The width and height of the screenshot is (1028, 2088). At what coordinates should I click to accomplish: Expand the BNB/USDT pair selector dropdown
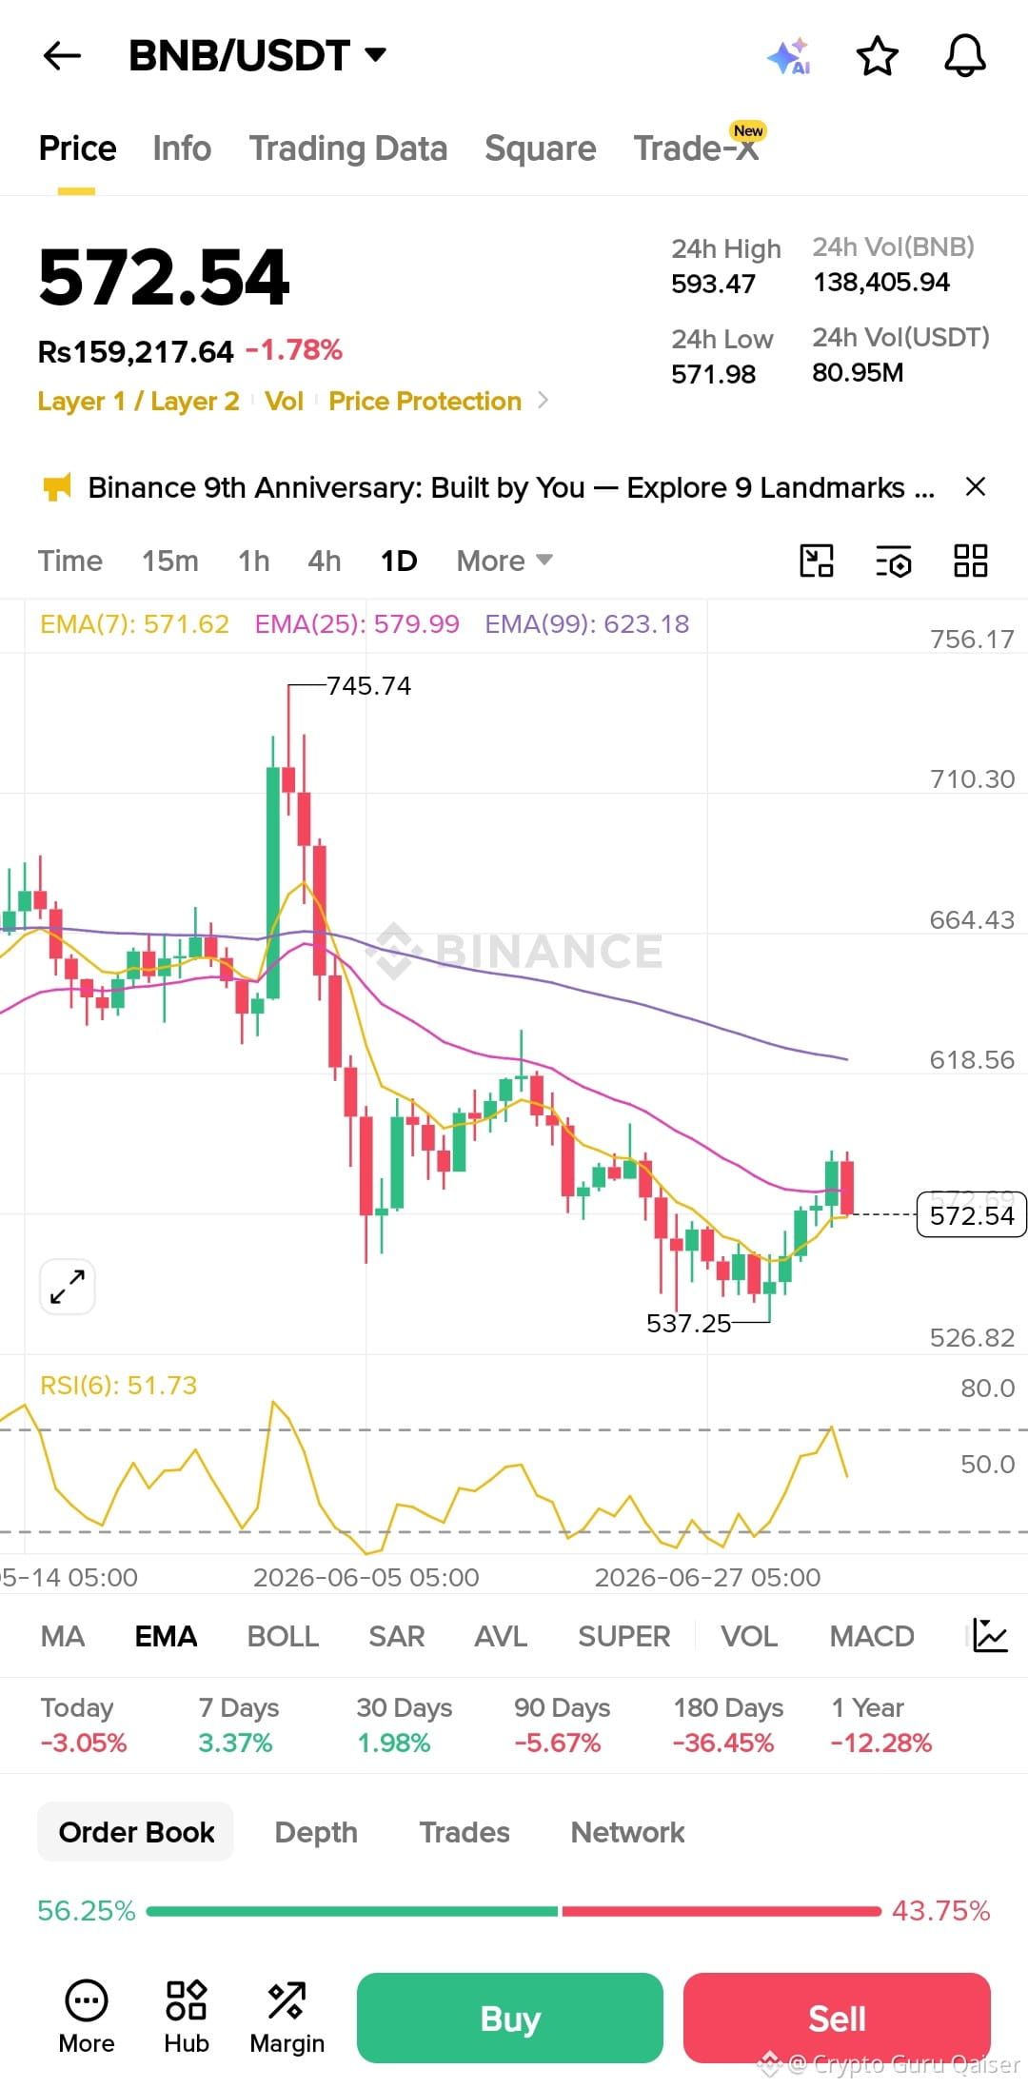pos(376,54)
